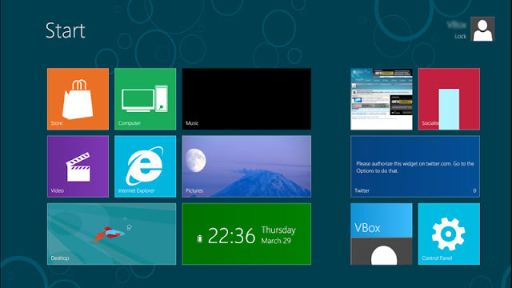Screen dimensions: 512x288
Task: Launch the Video clapperboard tile
Action: [x=78, y=166]
